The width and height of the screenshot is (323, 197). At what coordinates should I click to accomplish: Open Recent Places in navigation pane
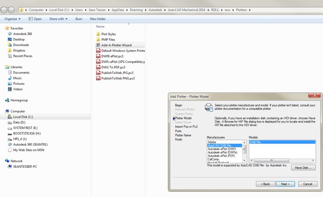click(x=23, y=56)
